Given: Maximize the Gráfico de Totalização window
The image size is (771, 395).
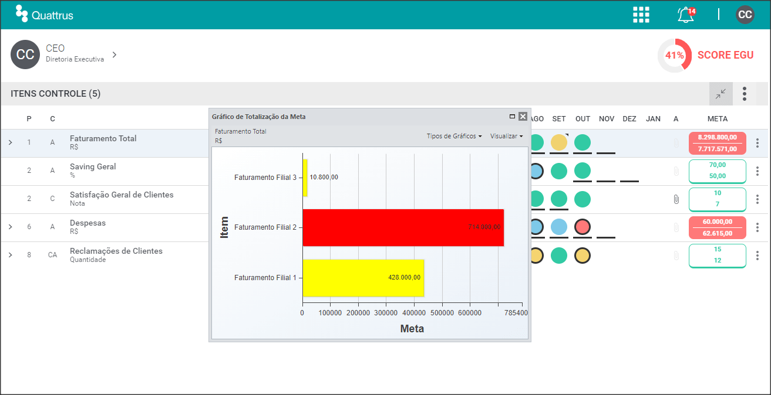Looking at the screenshot, I should click(x=512, y=117).
